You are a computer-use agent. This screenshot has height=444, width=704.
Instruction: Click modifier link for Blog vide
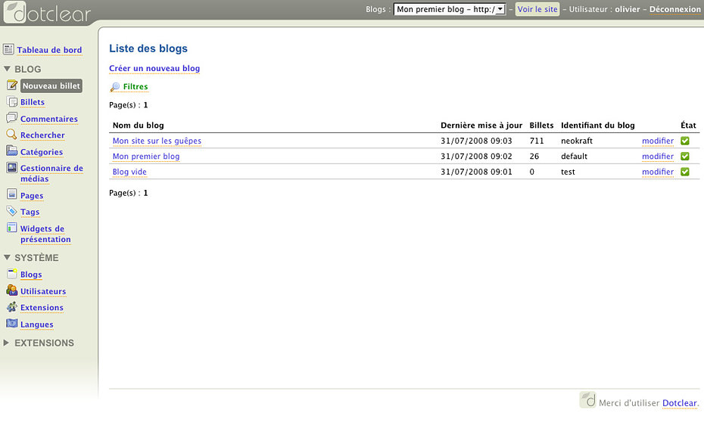tap(657, 172)
